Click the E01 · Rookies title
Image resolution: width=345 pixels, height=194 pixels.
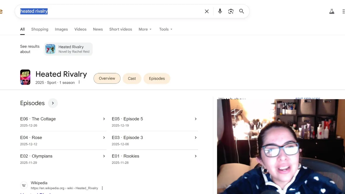pyautogui.click(x=126, y=156)
